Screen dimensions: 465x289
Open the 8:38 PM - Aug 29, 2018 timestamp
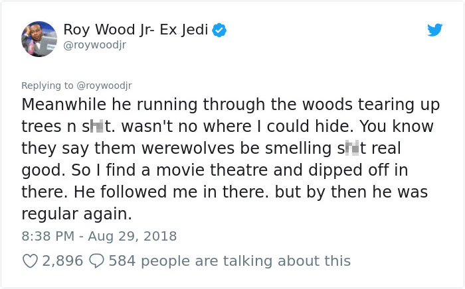pyautogui.click(x=99, y=236)
